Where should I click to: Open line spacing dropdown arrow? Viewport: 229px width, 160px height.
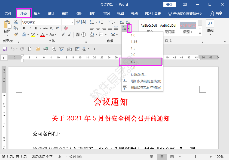[129, 28]
